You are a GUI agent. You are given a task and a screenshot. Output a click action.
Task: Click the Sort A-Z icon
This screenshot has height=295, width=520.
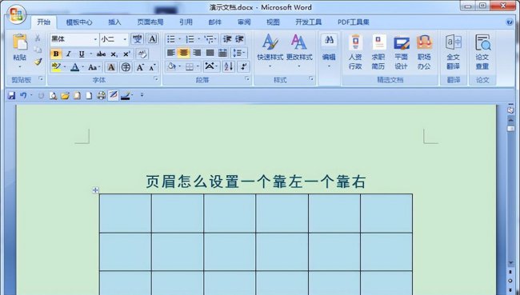coord(229,66)
